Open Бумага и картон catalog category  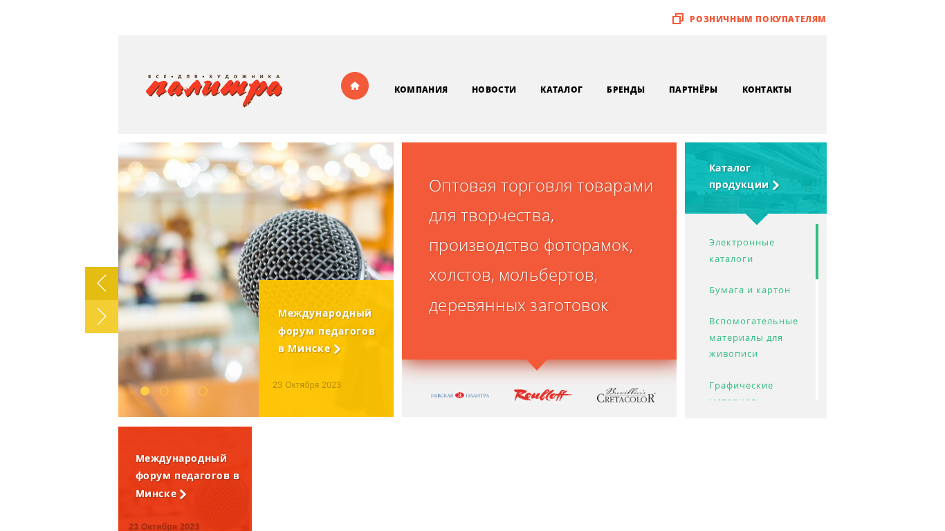coord(749,290)
